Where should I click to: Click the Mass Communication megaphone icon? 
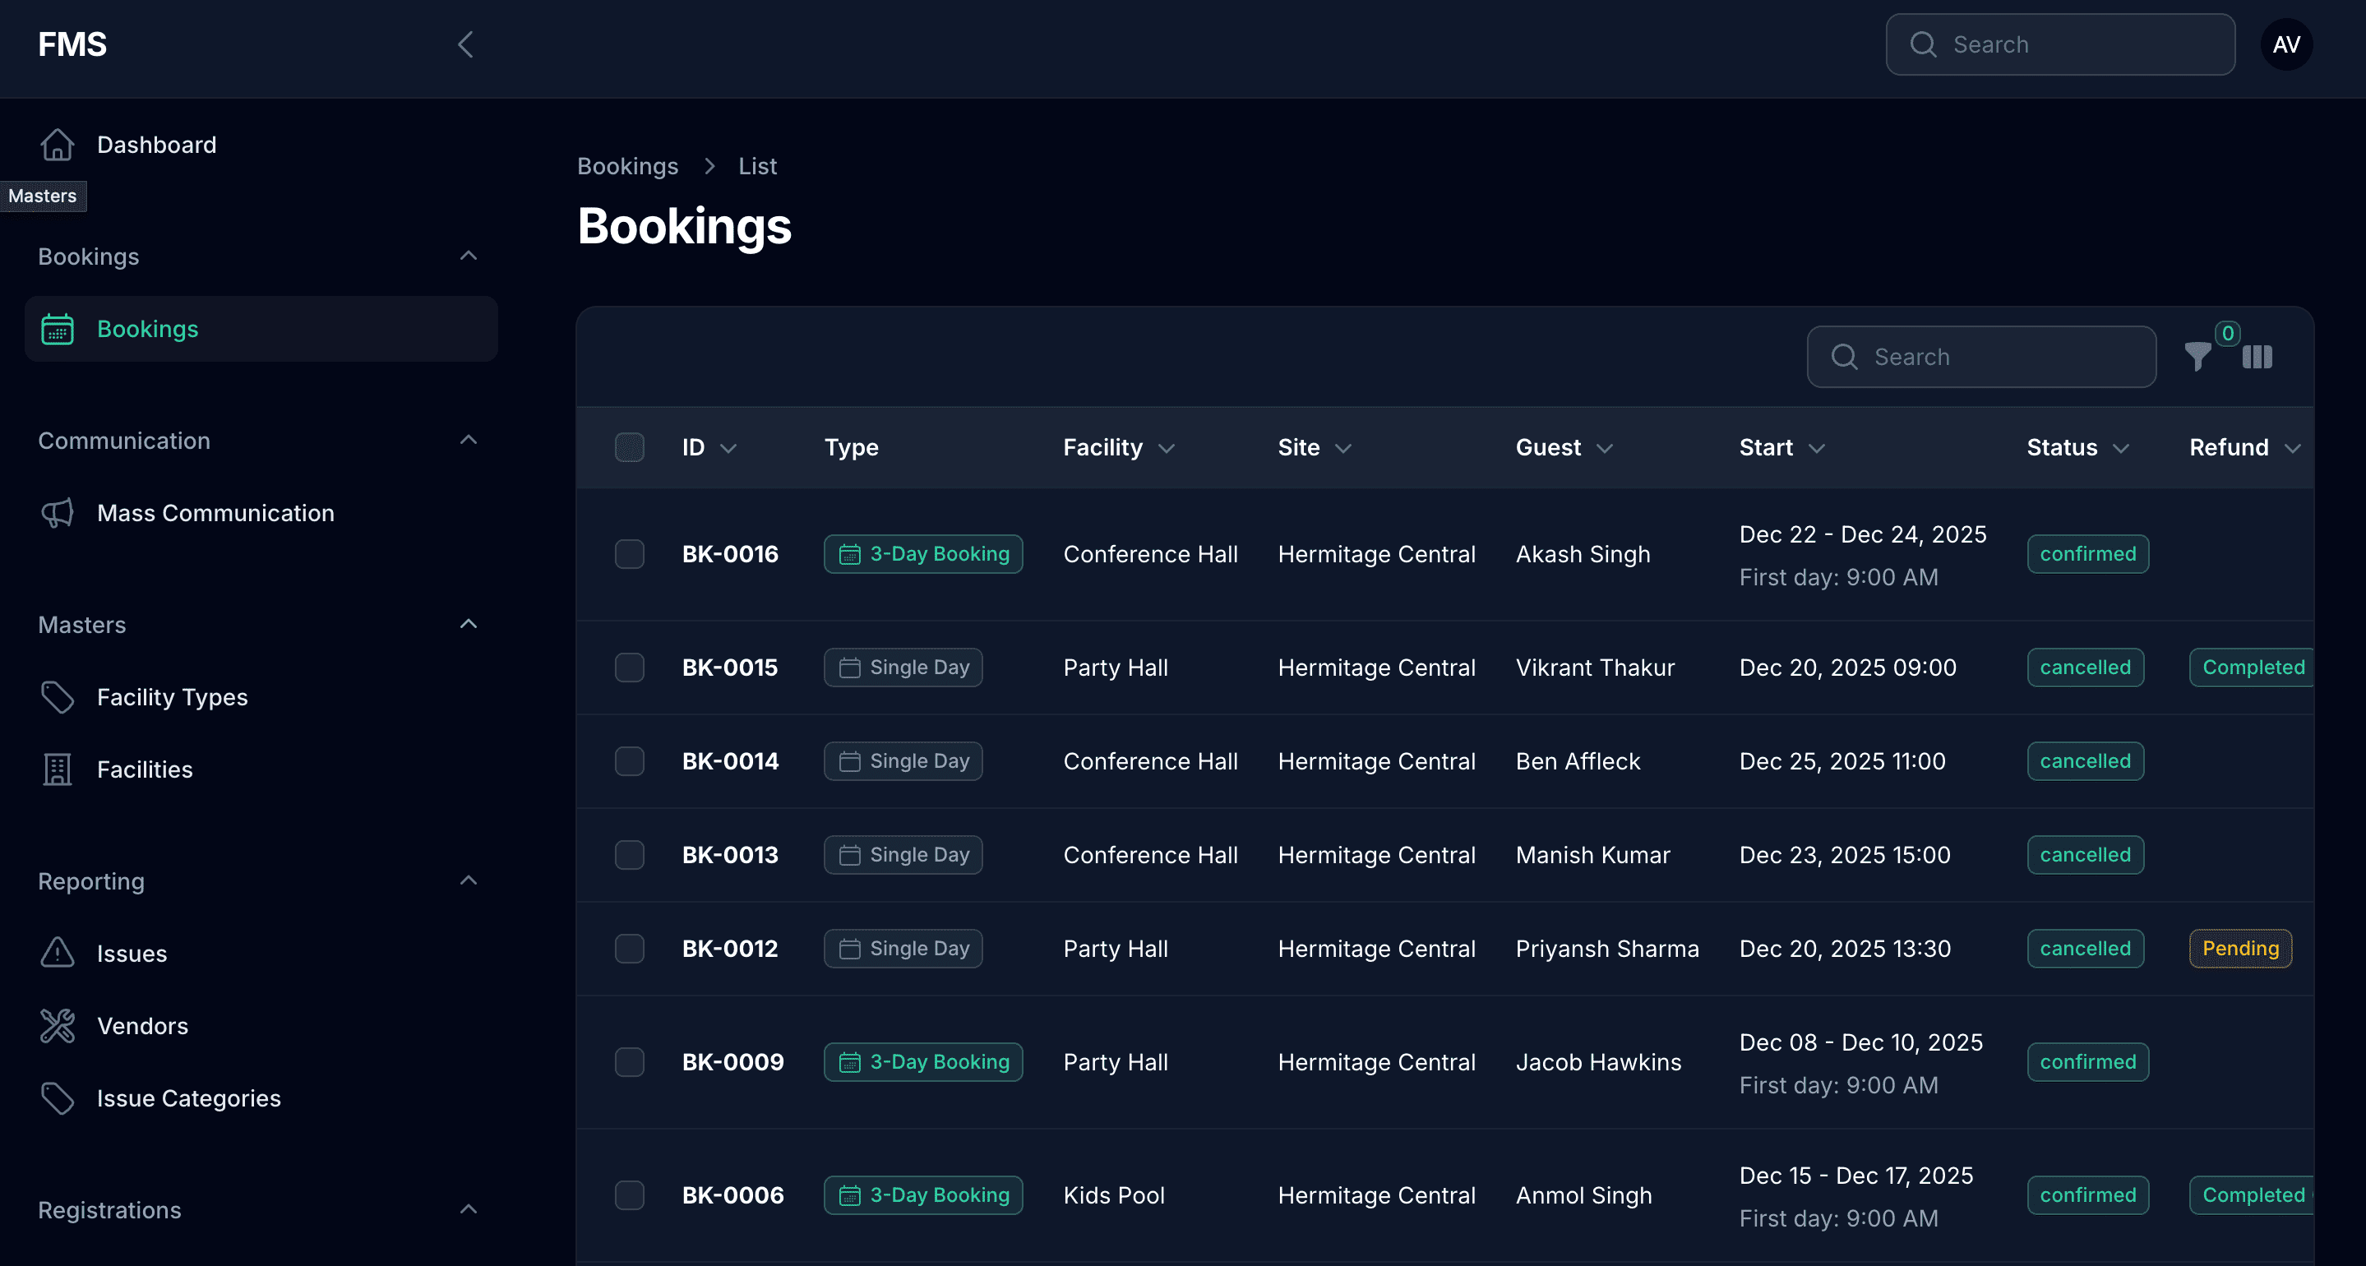pos(57,513)
